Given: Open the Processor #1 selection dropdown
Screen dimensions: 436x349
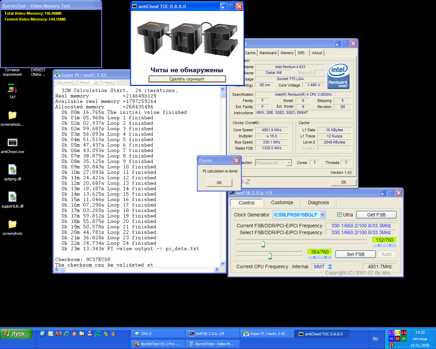Looking at the screenshot, I should pos(289,163).
